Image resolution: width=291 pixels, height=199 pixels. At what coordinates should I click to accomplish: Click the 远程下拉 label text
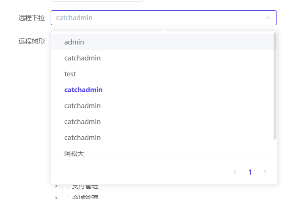click(x=32, y=18)
